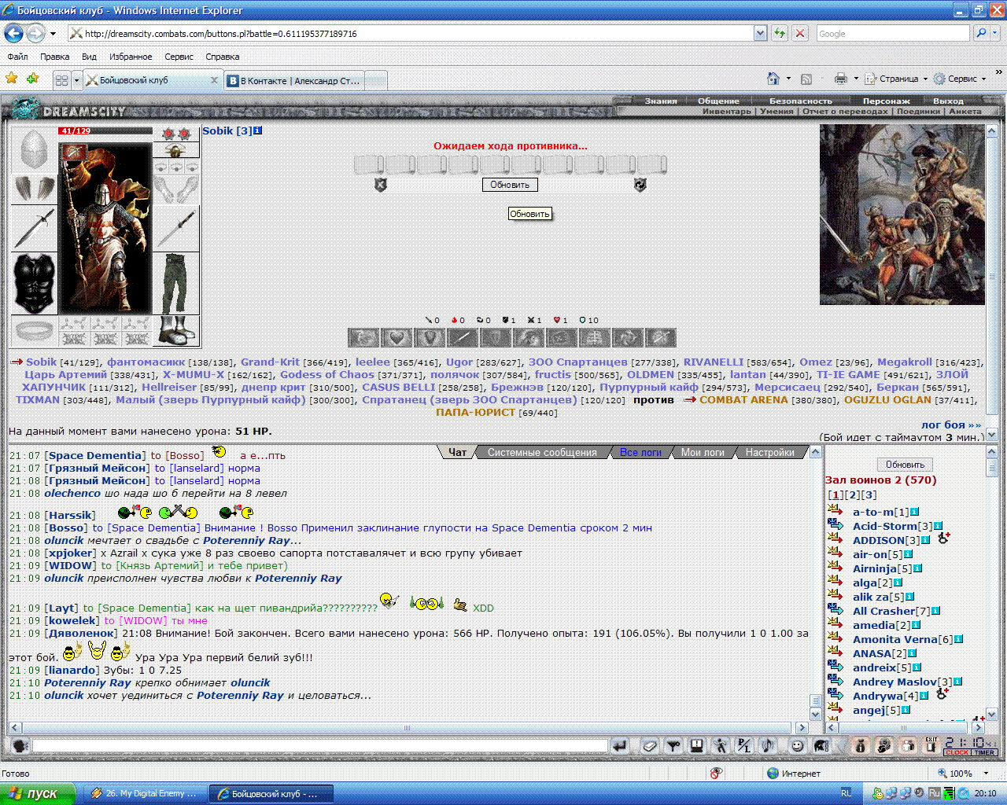
Task: Select the green trousers equipment slot
Action: click(x=176, y=283)
